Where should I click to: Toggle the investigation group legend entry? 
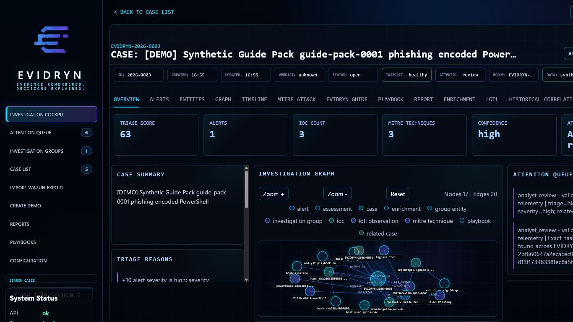tap(294, 221)
